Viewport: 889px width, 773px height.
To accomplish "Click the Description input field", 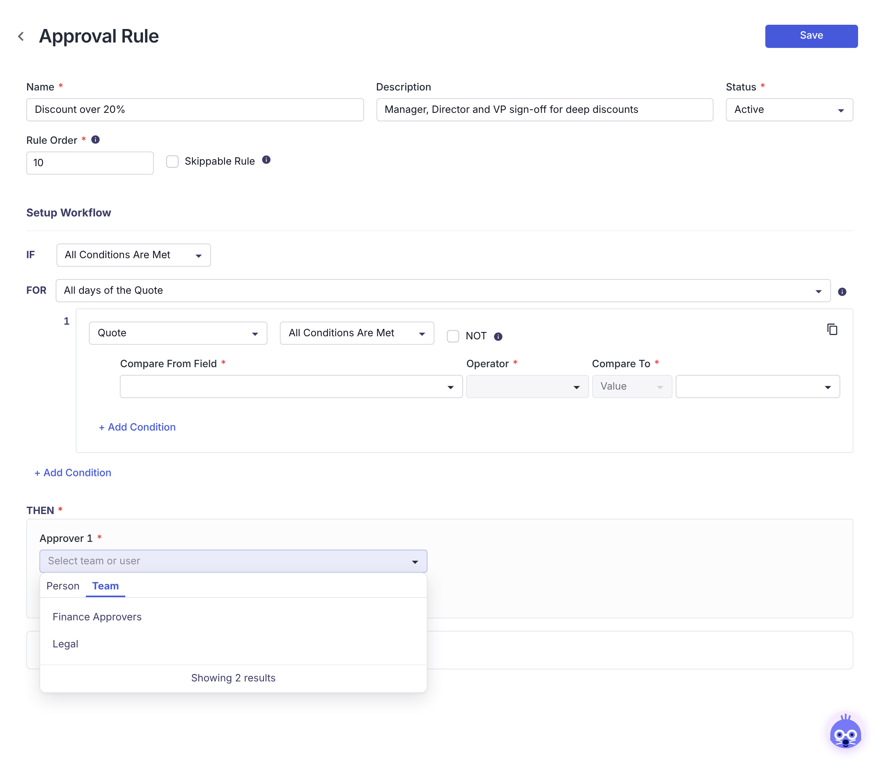I will coord(544,110).
